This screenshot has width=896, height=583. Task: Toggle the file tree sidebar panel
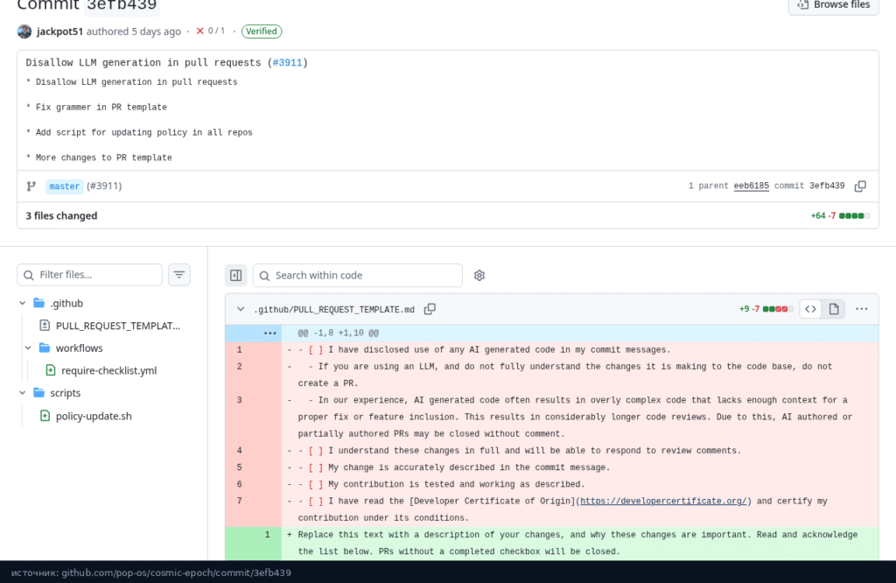pos(235,276)
